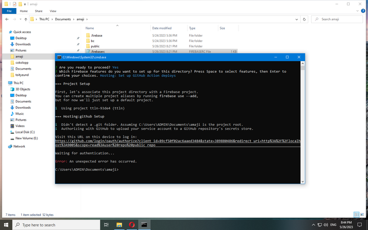Open Task View from the taskbar
This screenshot has width=368, height=230.
click(106, 225)
